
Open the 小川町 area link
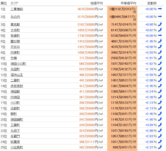15,103
